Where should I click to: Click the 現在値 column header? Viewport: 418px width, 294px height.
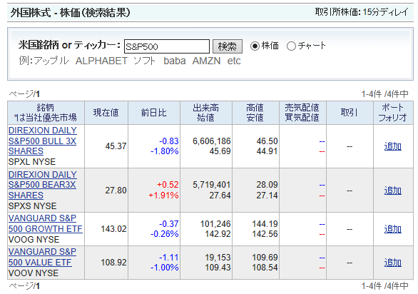(x=106, y=113)
